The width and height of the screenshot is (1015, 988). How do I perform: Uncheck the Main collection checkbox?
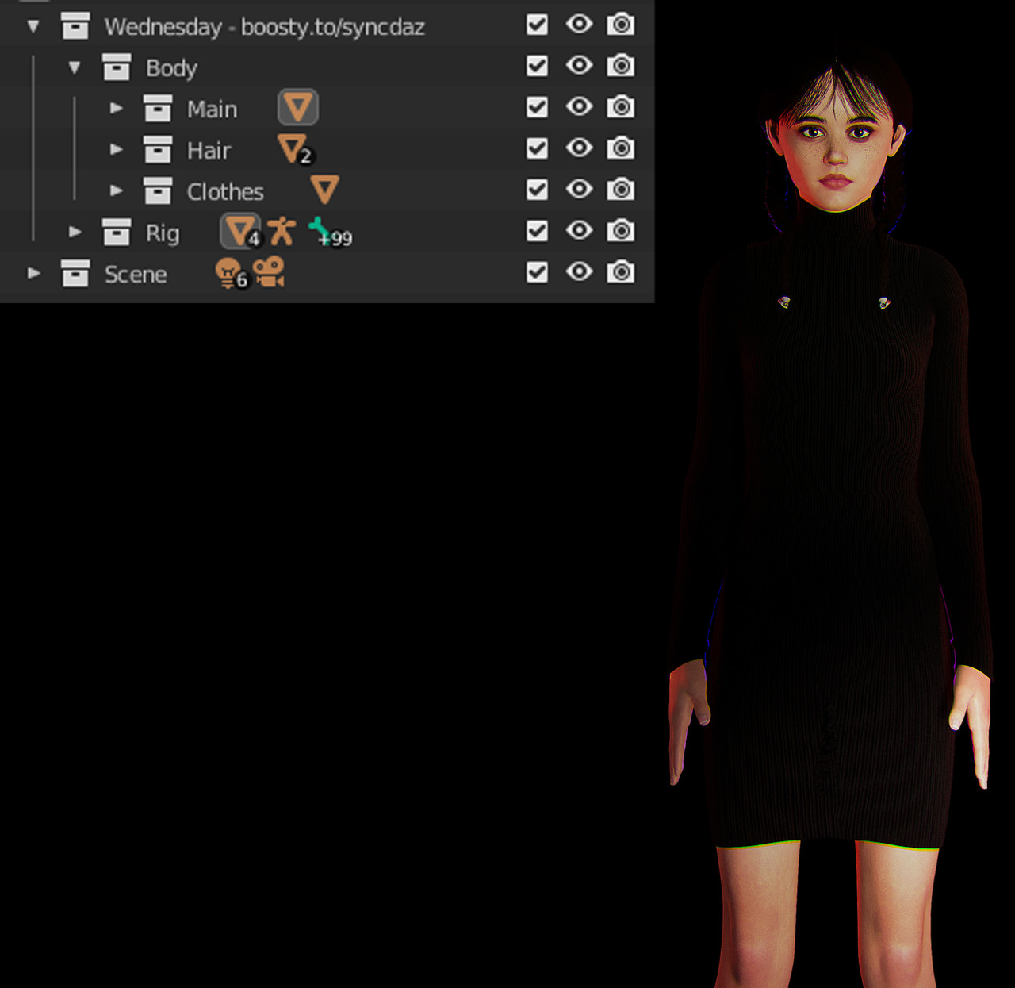pos(537,107)
